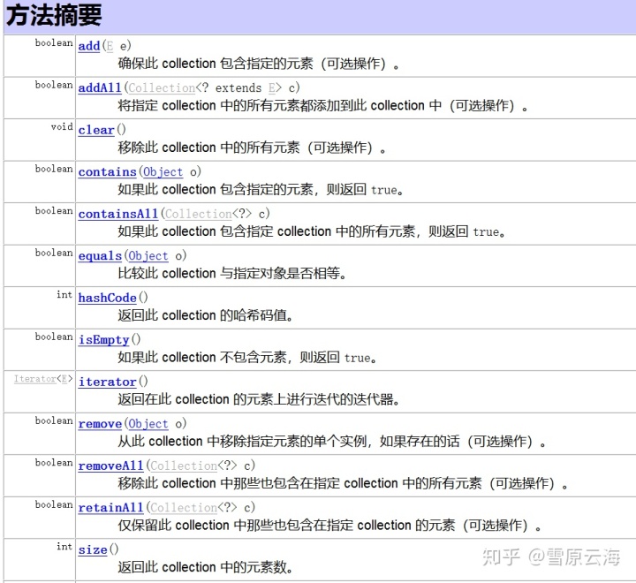Click the Iterator return type link
The image size is (636, 583).
point(35,379)
